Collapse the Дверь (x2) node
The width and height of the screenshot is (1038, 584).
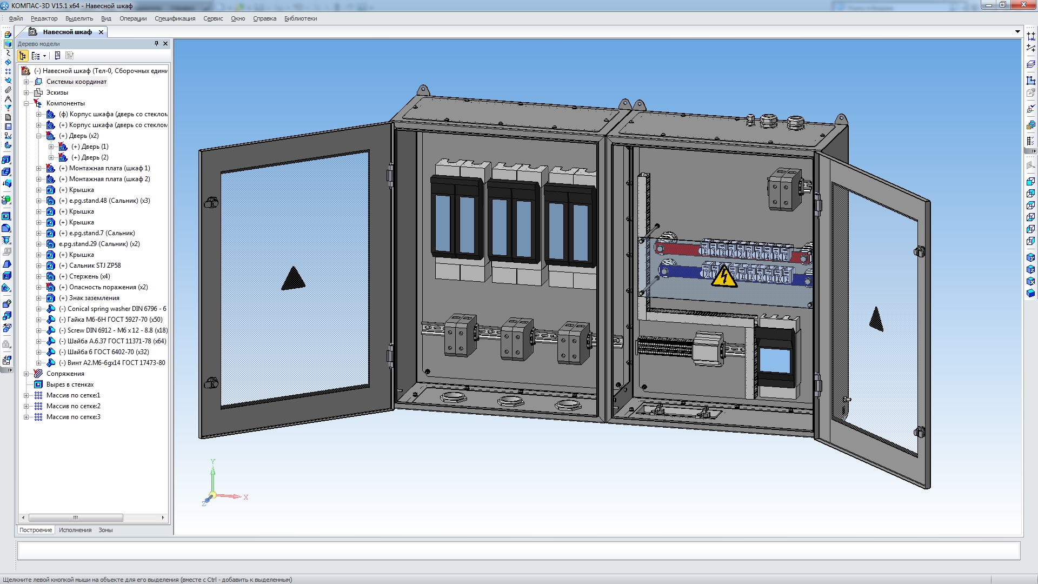pos(39,136)
